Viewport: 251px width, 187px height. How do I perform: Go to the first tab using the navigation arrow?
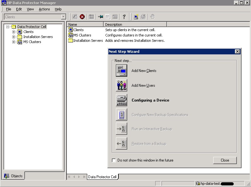(x=69, y=177)
